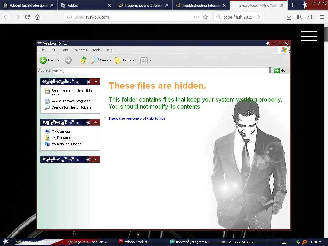Screen dimensions: 328x246
Task: Open My Network Places link
Action: 67,144
